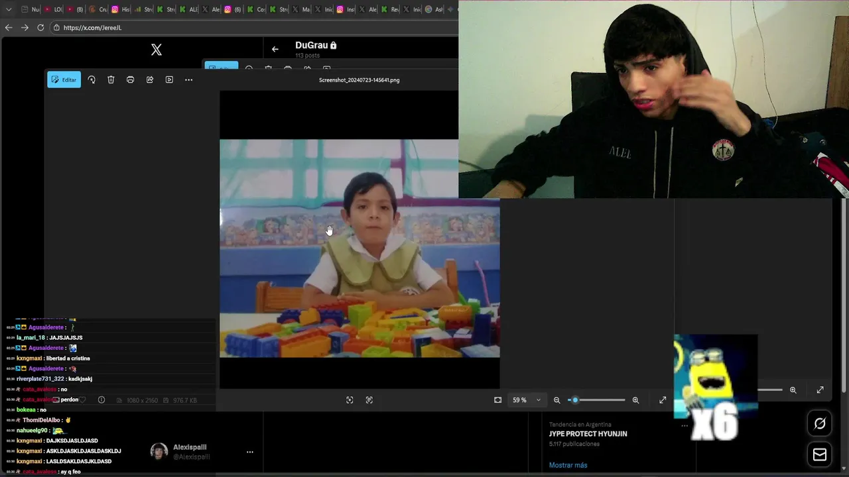Enter fullscreen in the front Photos window

coord(663,400)
